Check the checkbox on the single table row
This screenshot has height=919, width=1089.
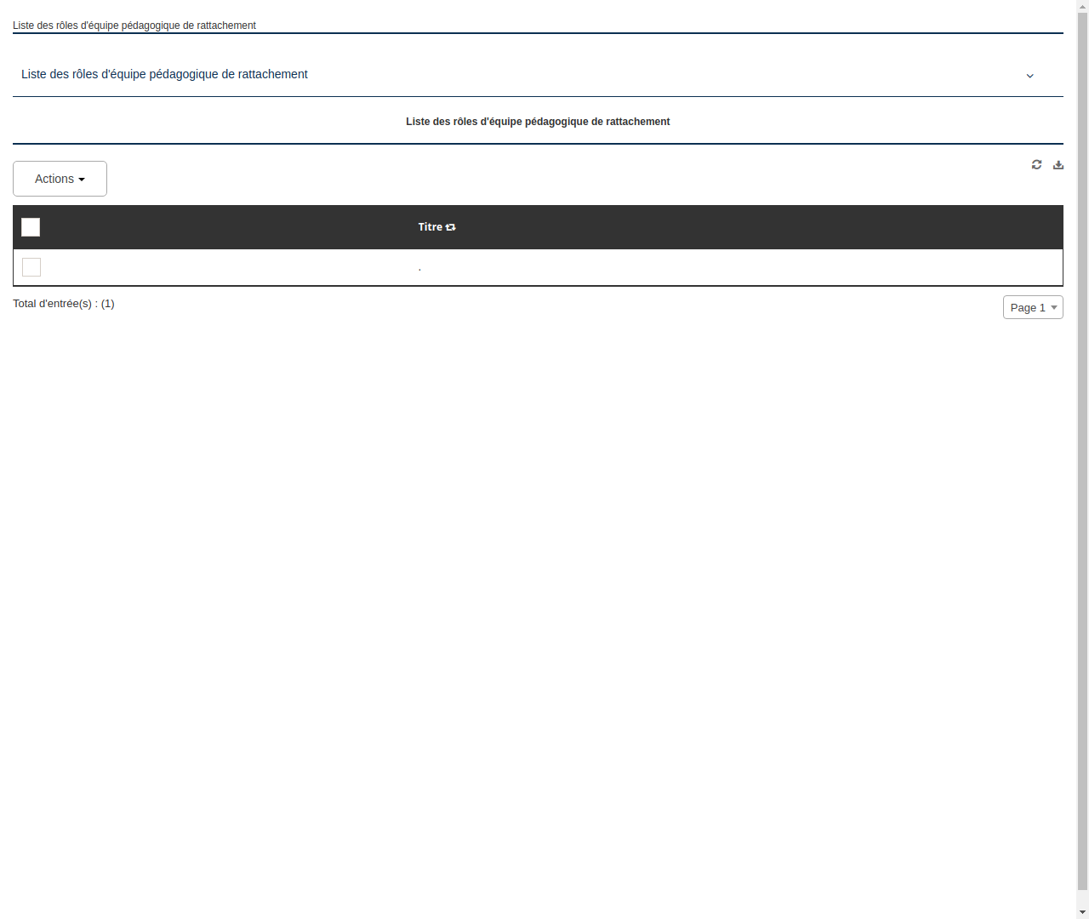pyautogui.click(x=31, y=267)
